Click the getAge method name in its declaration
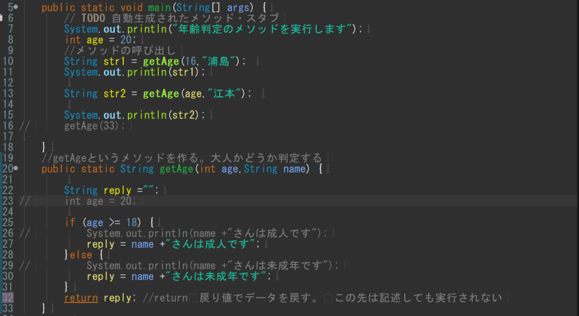This screenshot has height=316, width=579. click(176, 169)
